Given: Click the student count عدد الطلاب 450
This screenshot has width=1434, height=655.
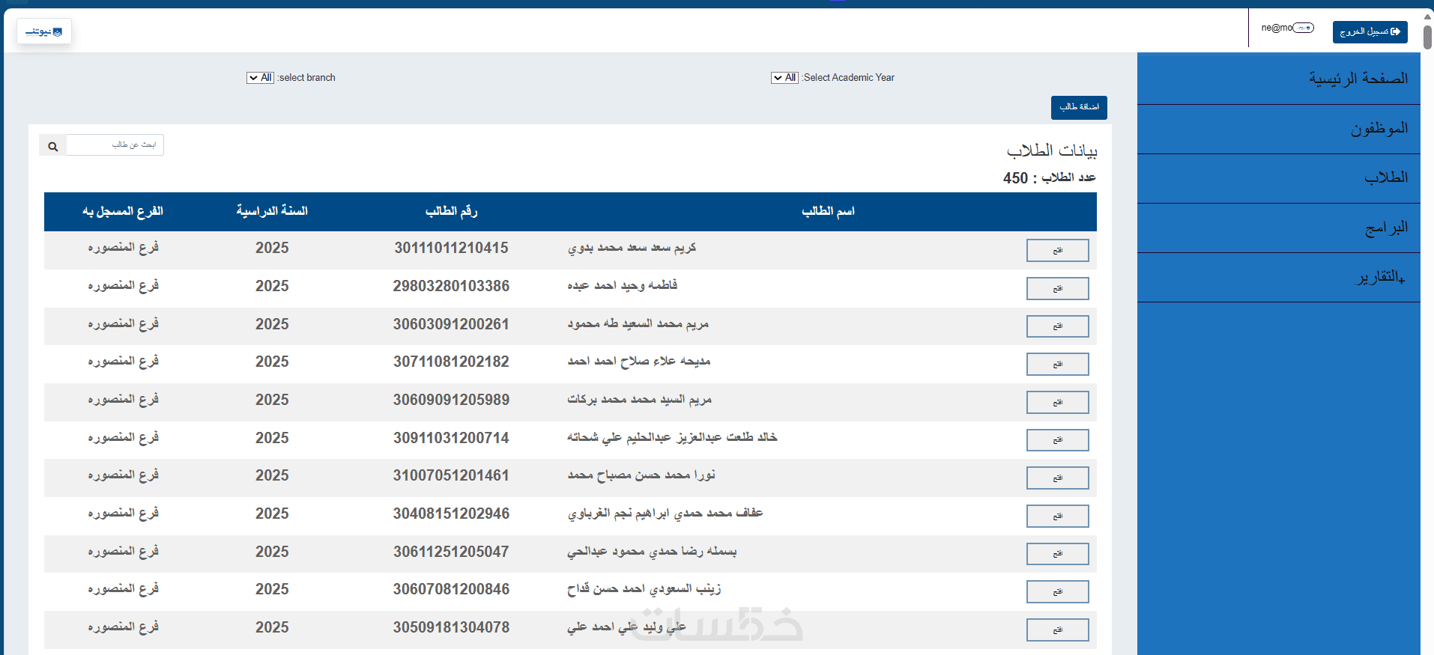Looking at the screenshot, I should [x=1050, y=177].
